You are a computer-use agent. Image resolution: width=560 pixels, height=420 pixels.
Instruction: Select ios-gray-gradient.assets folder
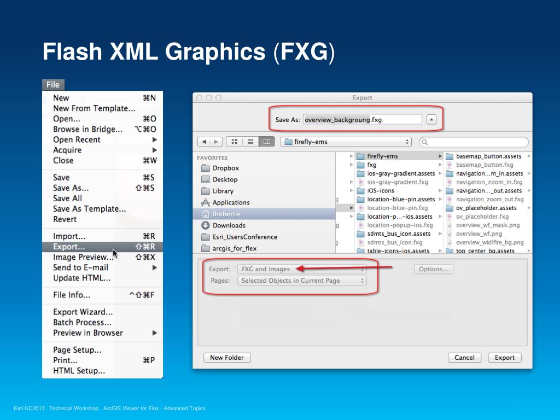coord(399,173)
